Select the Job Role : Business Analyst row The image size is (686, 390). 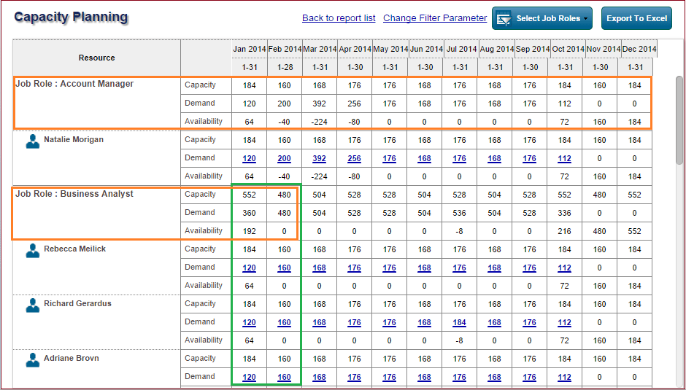click(74, 194)
